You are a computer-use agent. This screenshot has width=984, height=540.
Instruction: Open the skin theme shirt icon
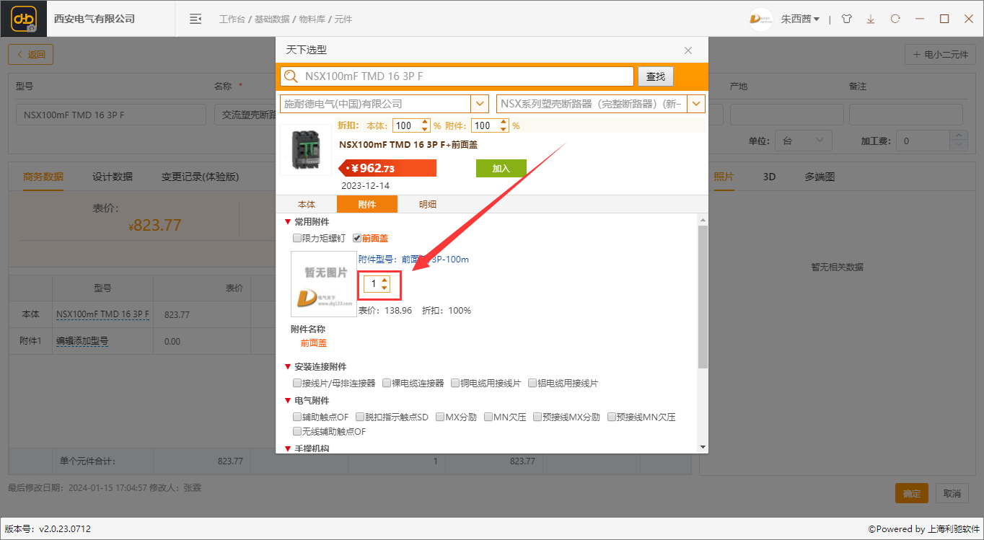846,19
